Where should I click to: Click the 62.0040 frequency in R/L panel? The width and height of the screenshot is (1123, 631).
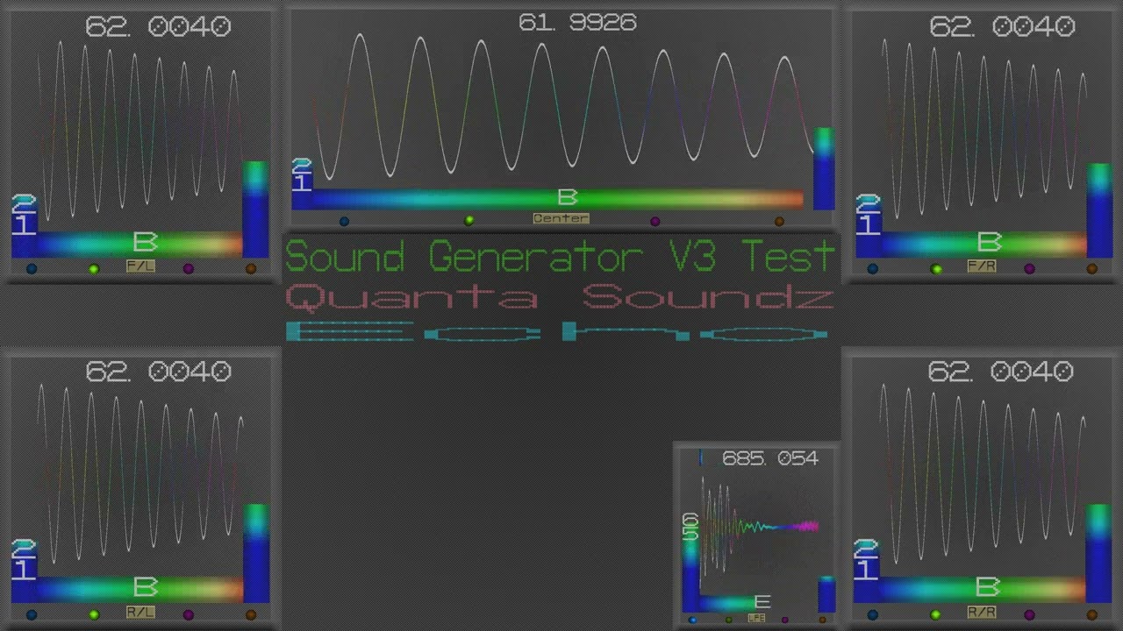(x=158, y=372)
